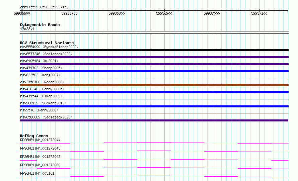Select the 17q23.1 band label
This screenshot has height=181, width=298.
point(27,29)
